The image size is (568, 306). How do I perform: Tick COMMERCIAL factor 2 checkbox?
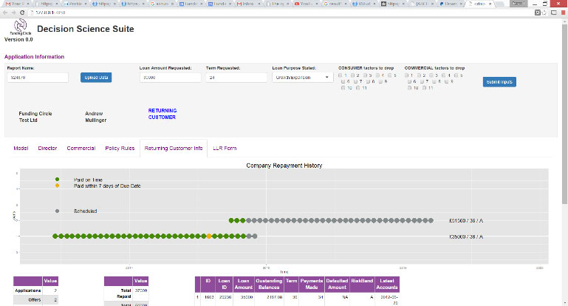pos(419,75)
